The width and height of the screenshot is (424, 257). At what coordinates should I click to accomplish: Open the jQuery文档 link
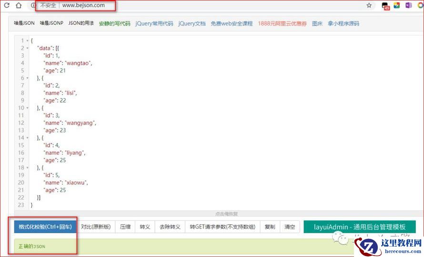192,23
